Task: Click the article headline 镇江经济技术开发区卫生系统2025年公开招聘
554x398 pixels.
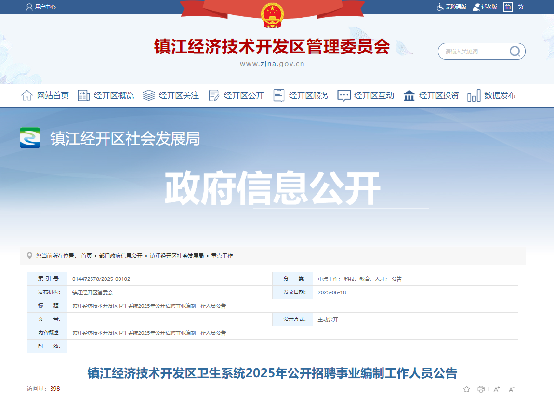Action: click(x=272, y=373)
